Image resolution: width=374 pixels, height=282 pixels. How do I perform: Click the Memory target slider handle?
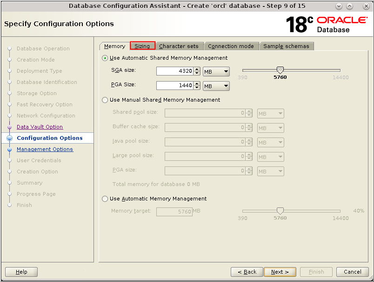[280, 211]
